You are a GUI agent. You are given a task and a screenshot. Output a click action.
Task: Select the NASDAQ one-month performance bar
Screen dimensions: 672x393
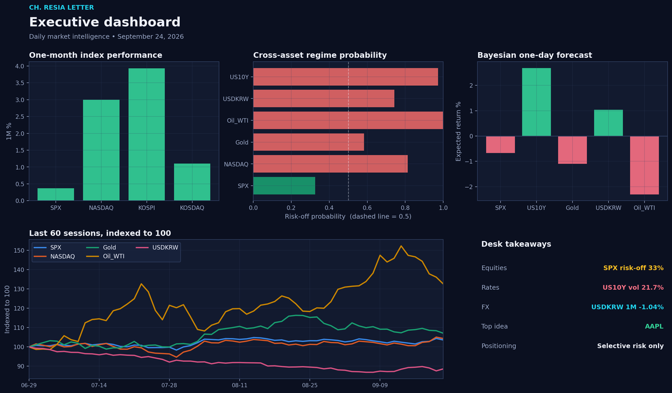point(101,150)
